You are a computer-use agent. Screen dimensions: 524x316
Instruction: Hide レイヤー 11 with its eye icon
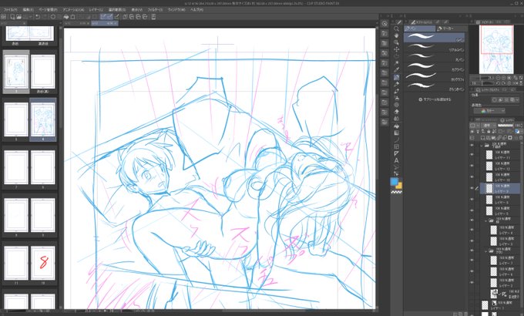tap(472, 155)
